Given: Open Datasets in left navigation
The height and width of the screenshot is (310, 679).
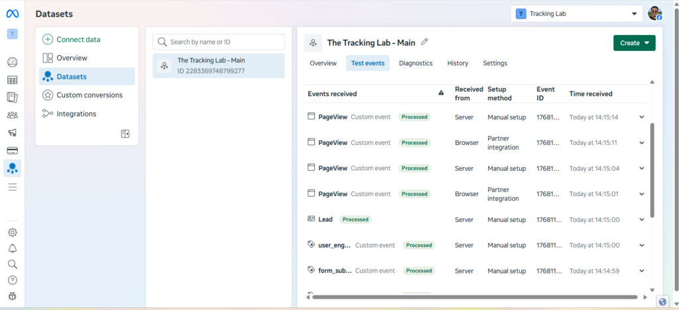Looking at the screenshot, I should 87,77.
